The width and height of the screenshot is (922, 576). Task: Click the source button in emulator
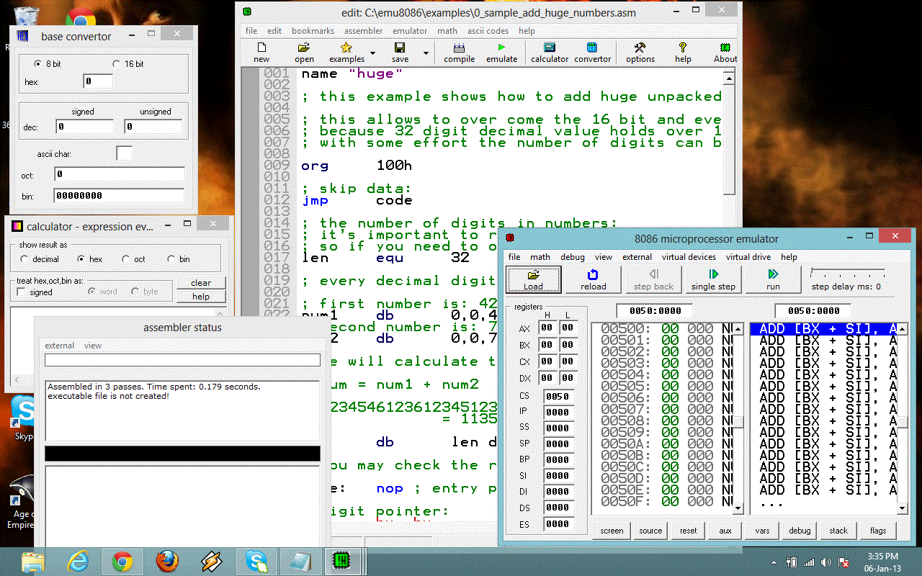click(650, 531)
